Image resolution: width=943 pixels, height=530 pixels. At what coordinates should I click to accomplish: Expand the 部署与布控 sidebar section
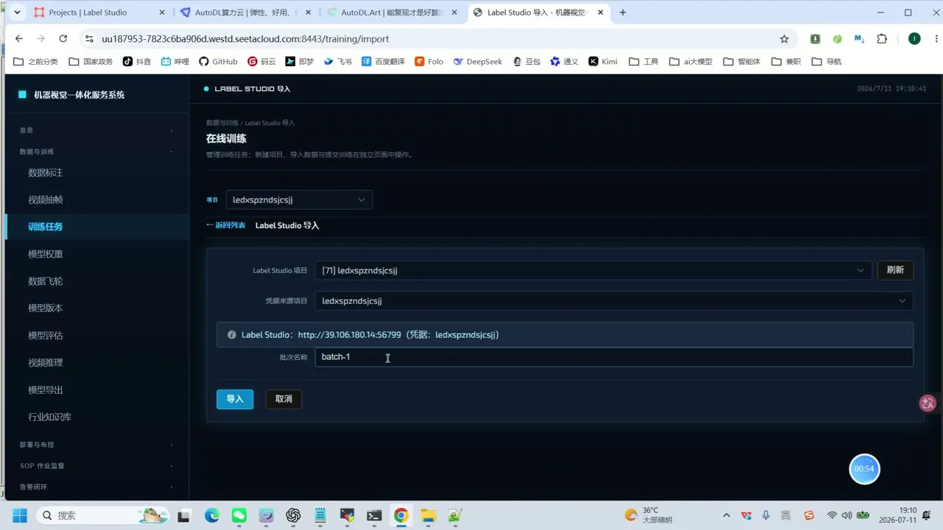96,445
